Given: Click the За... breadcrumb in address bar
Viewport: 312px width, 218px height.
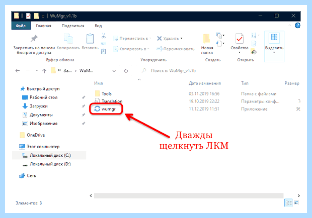Looking at the screenshot, I should tap(67, 70).
